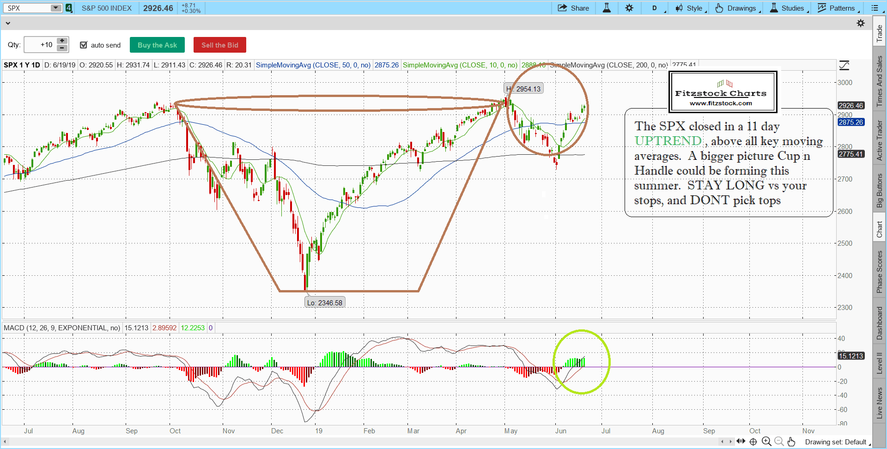Select the beaker analysis icon in the toolbar
Image resolution: width=887 pixels, height=449 pixels.
(607, 8)
